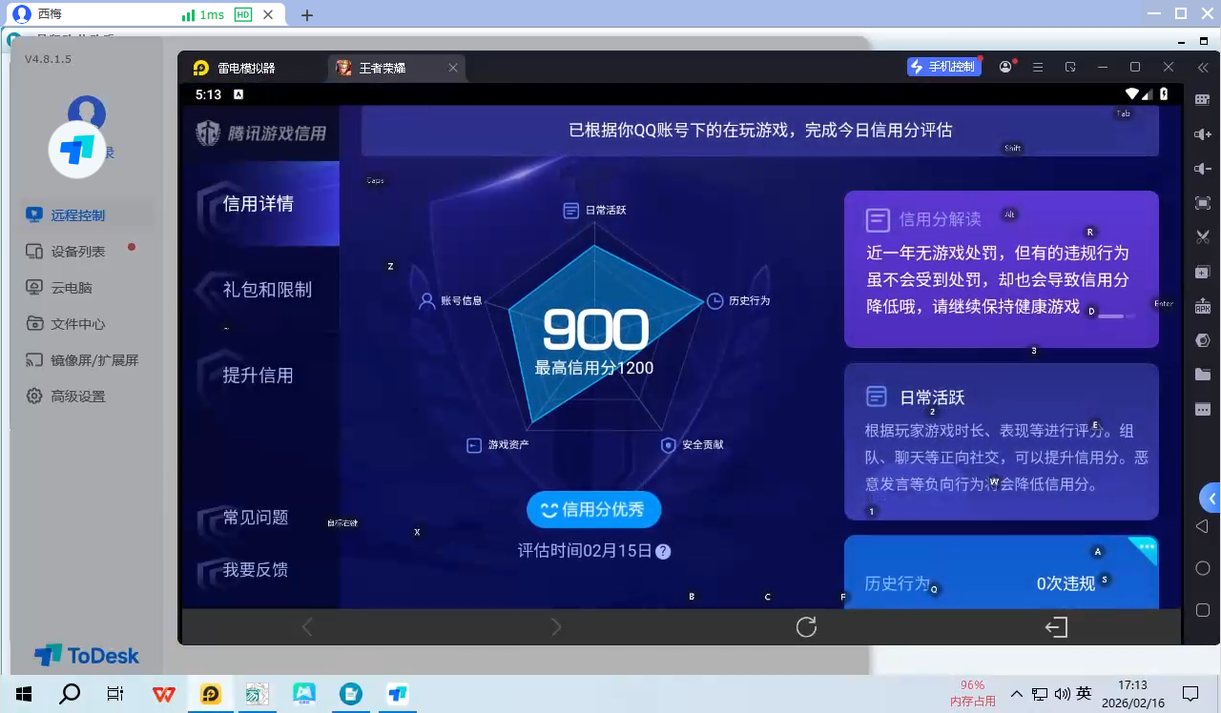The width and height of the screenshot is (1221, 713).
Task: Click the 信用分优秀 refresh button
Action: click(593, 509)
